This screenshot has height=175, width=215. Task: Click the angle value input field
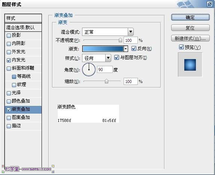(x=105, y=70)
